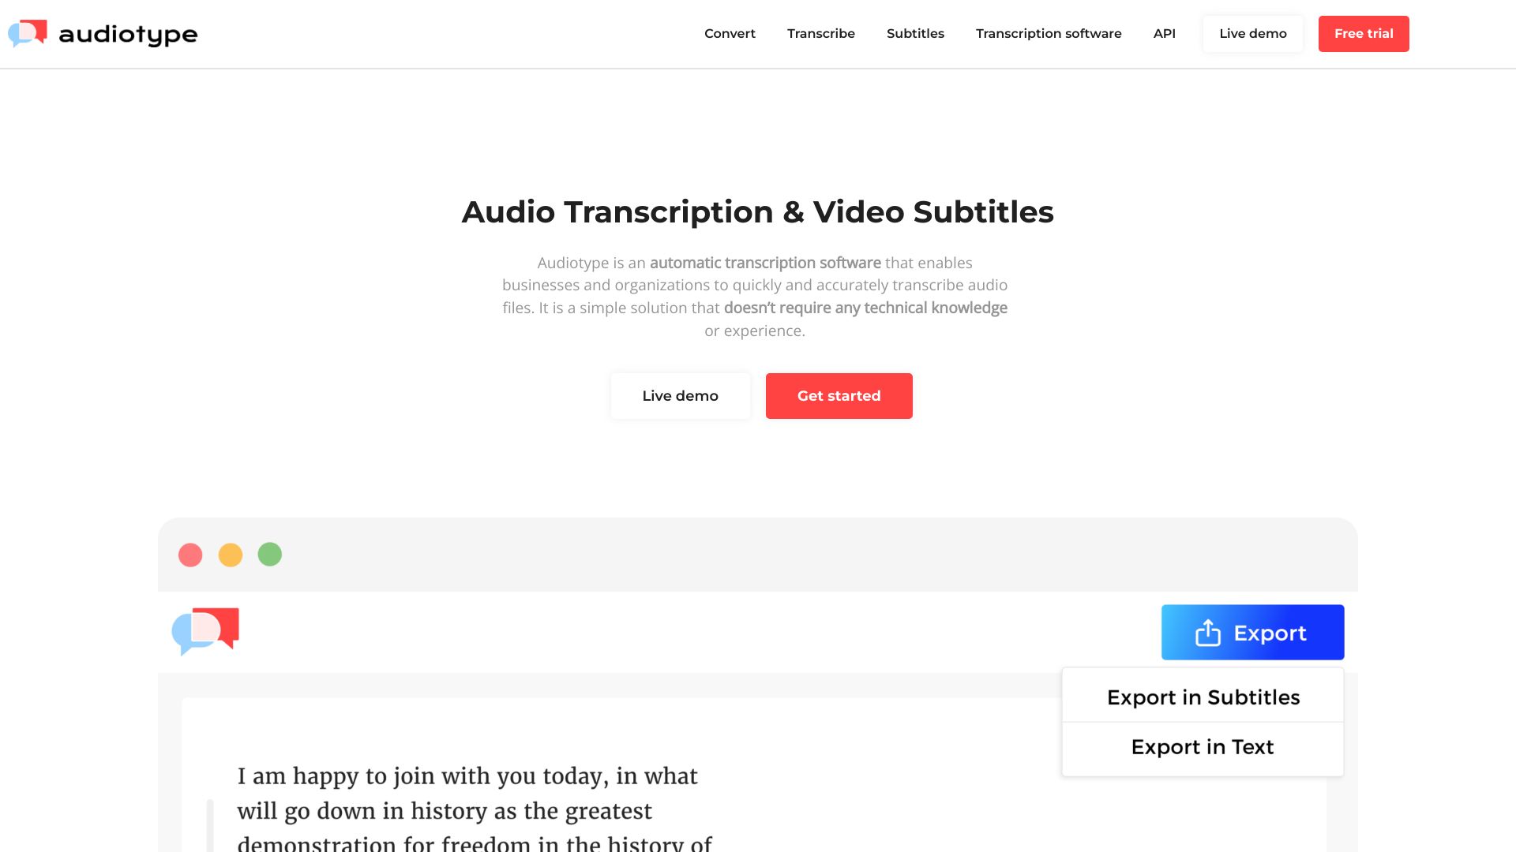Image resolution: width=1516 pixels, height=852 pixels.
Task: Click the Convert navigation tab
Action: [x=730, y=33]
